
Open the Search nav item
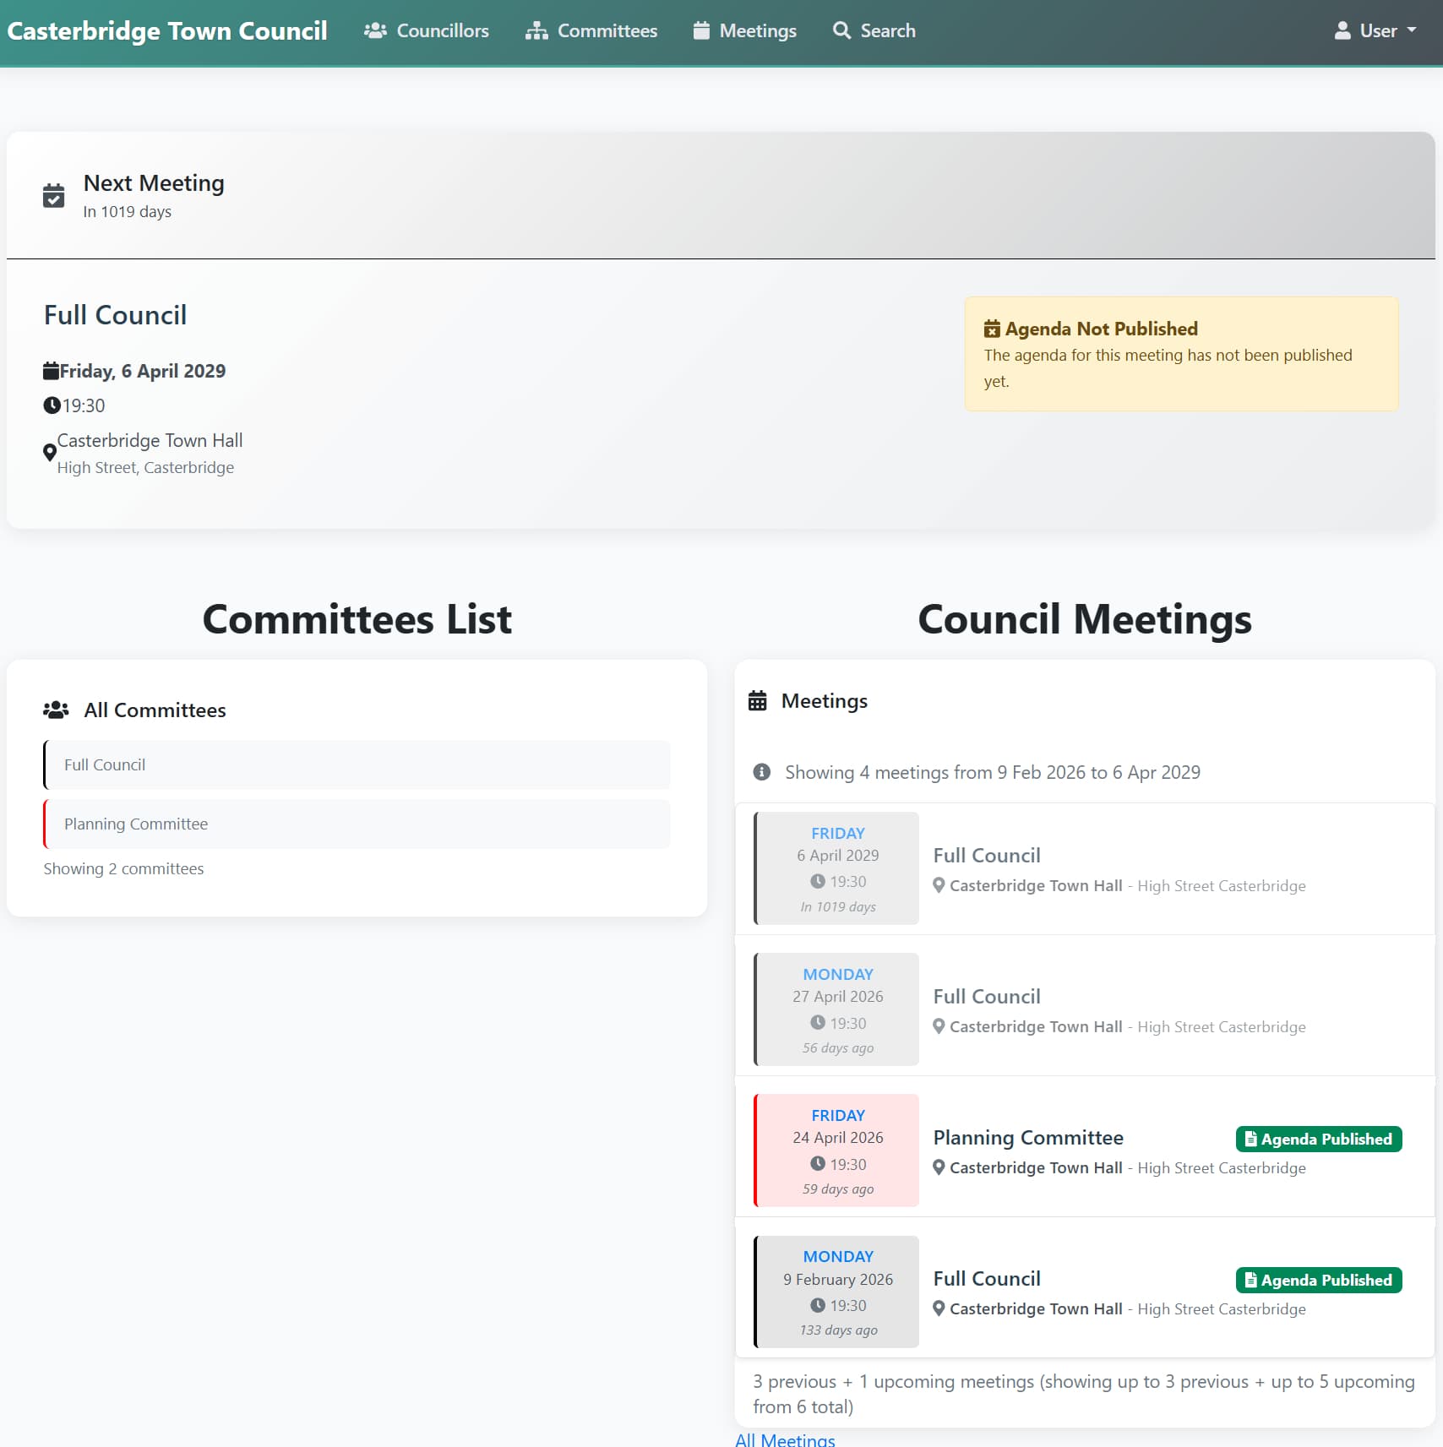click(x=874, y=31)
